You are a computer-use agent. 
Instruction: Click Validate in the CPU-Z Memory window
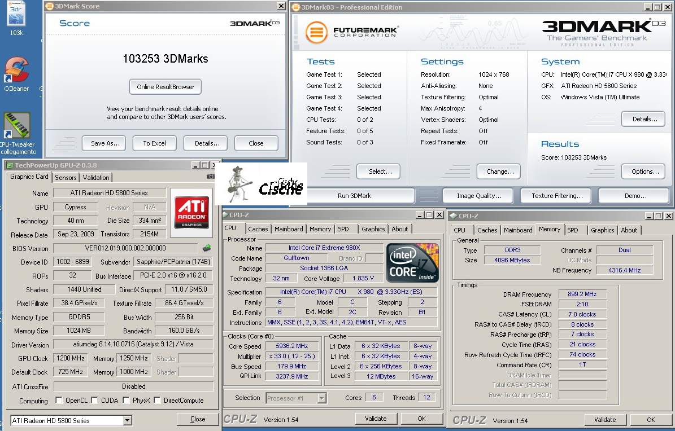click(x=605, y=420)
